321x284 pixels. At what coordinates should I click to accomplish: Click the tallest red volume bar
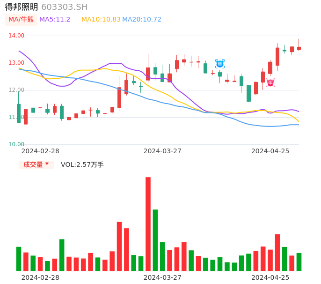[x=148, y=224]
